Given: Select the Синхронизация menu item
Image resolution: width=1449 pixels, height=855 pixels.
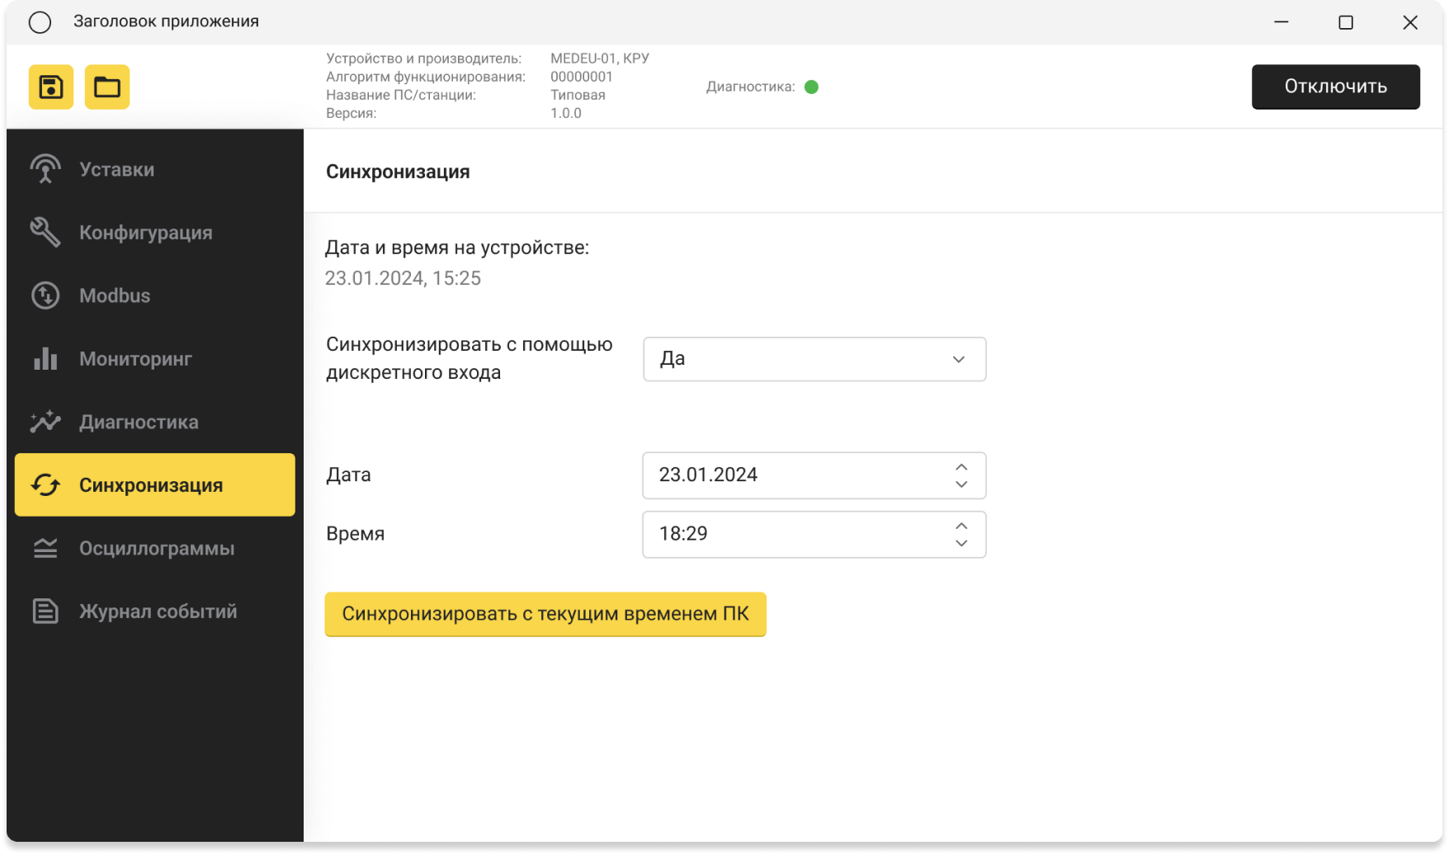Looking at the screenshot, I should 154,485.
